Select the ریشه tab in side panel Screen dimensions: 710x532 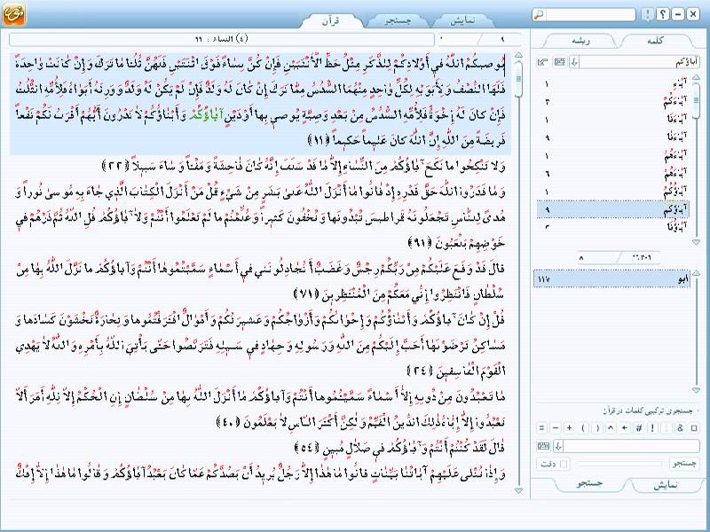tap(580, 41)
